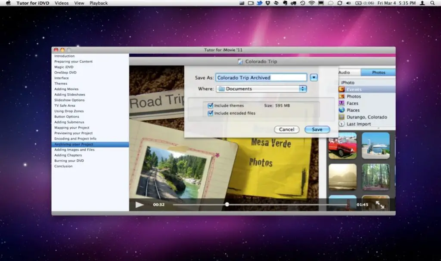Click the Events icon in iPhoto list
This screenshot has height=261, width=441.
[x=342, y=89]
